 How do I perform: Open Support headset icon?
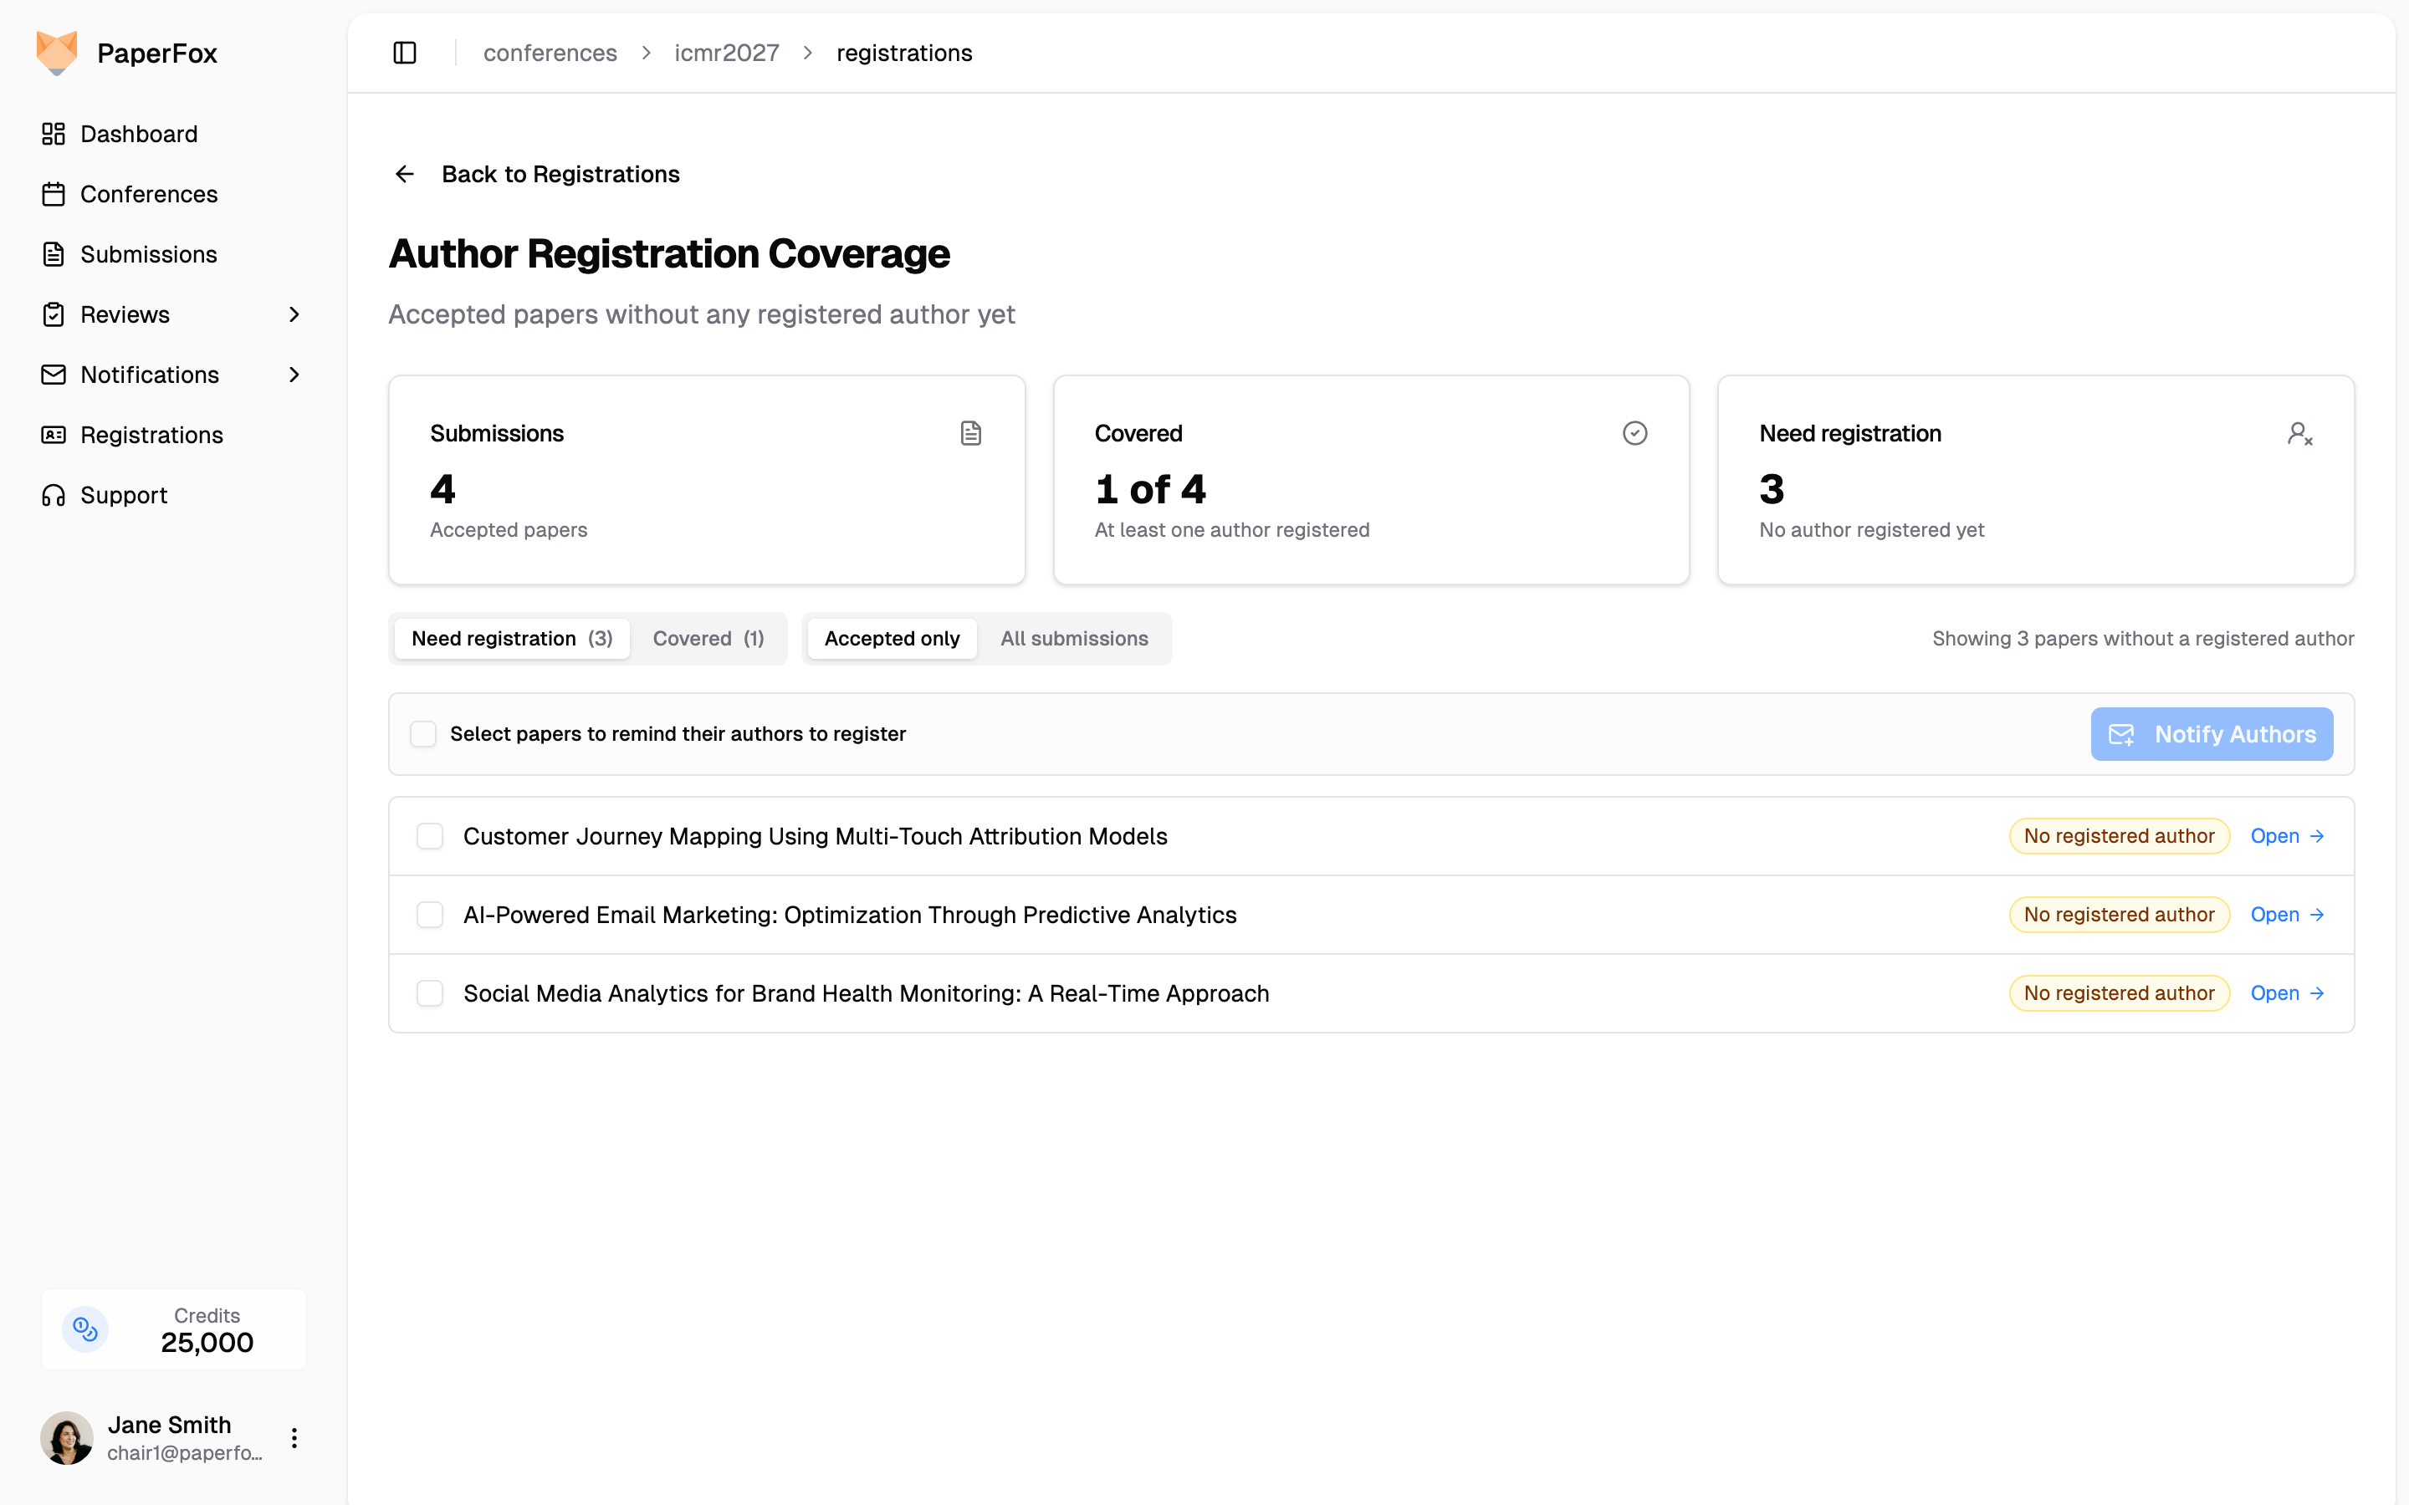point(54,496)
